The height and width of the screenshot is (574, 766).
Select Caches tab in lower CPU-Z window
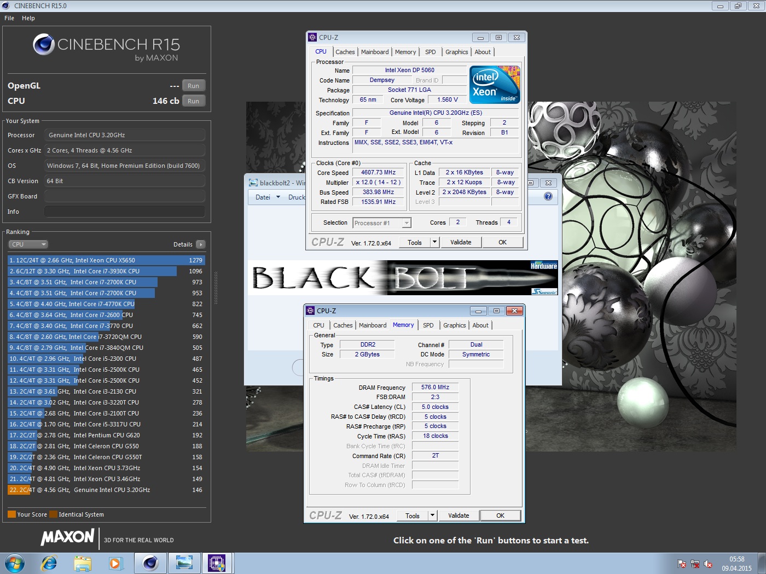[x=343, y=325]
